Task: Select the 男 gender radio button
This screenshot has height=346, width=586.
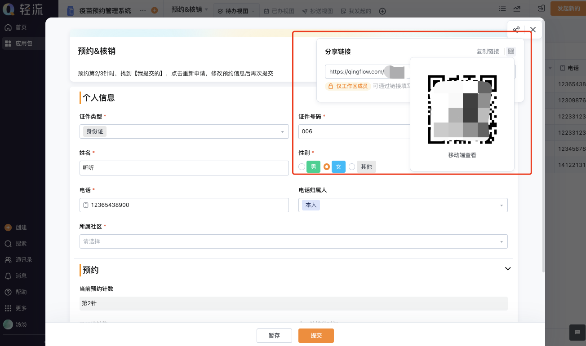Action: click(302, 167)
